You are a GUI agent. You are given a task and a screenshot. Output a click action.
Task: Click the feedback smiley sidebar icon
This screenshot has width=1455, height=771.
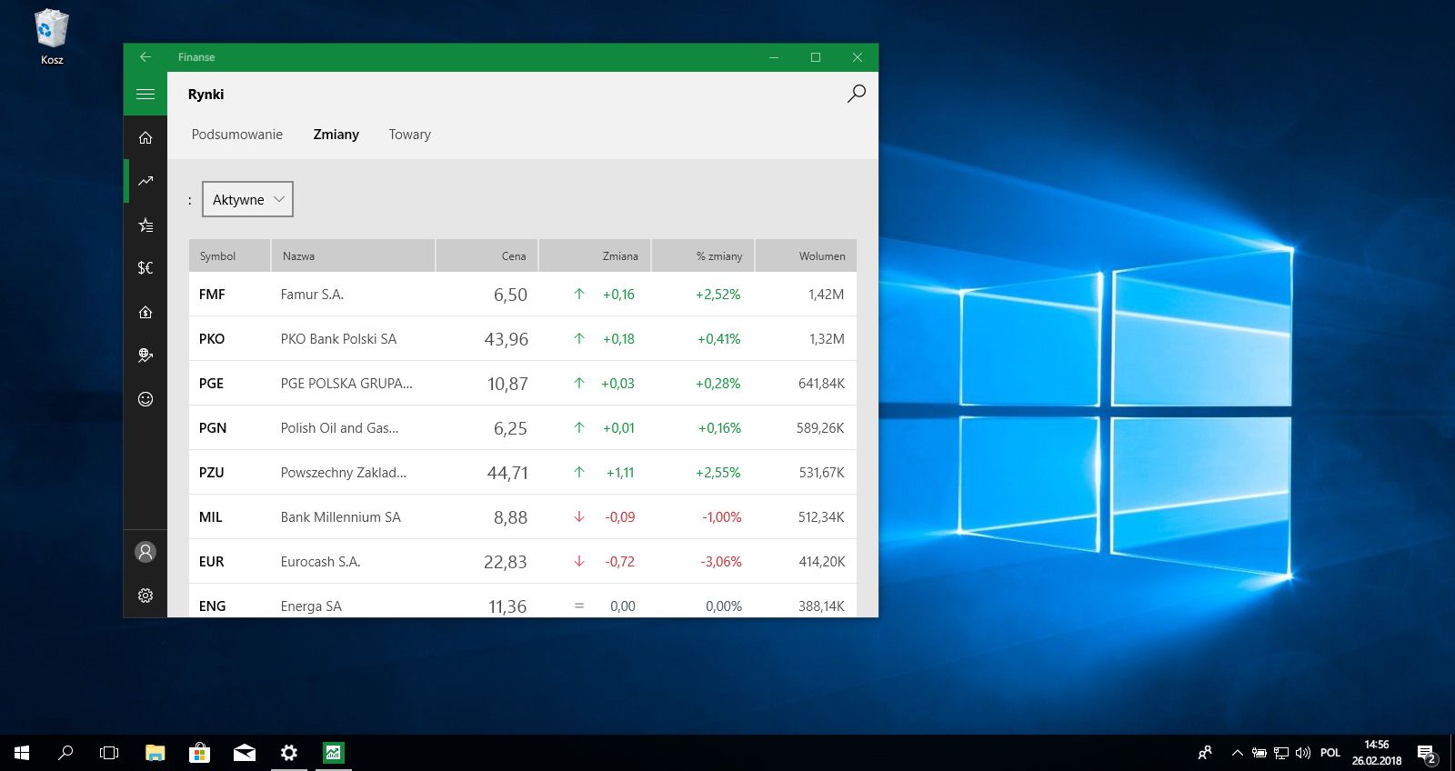pyautogui.click(x=145, y=399)
